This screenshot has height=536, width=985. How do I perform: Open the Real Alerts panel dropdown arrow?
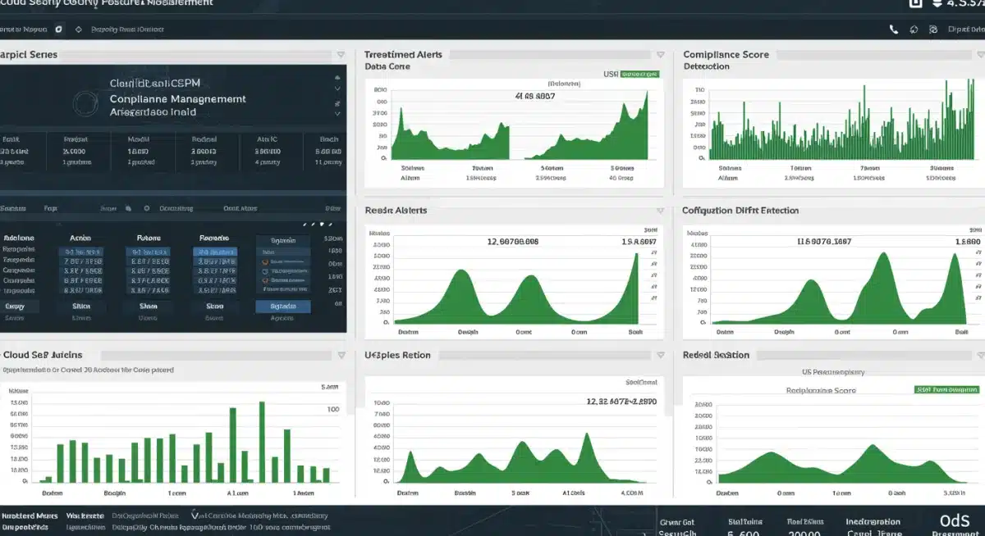click(661, 211)
